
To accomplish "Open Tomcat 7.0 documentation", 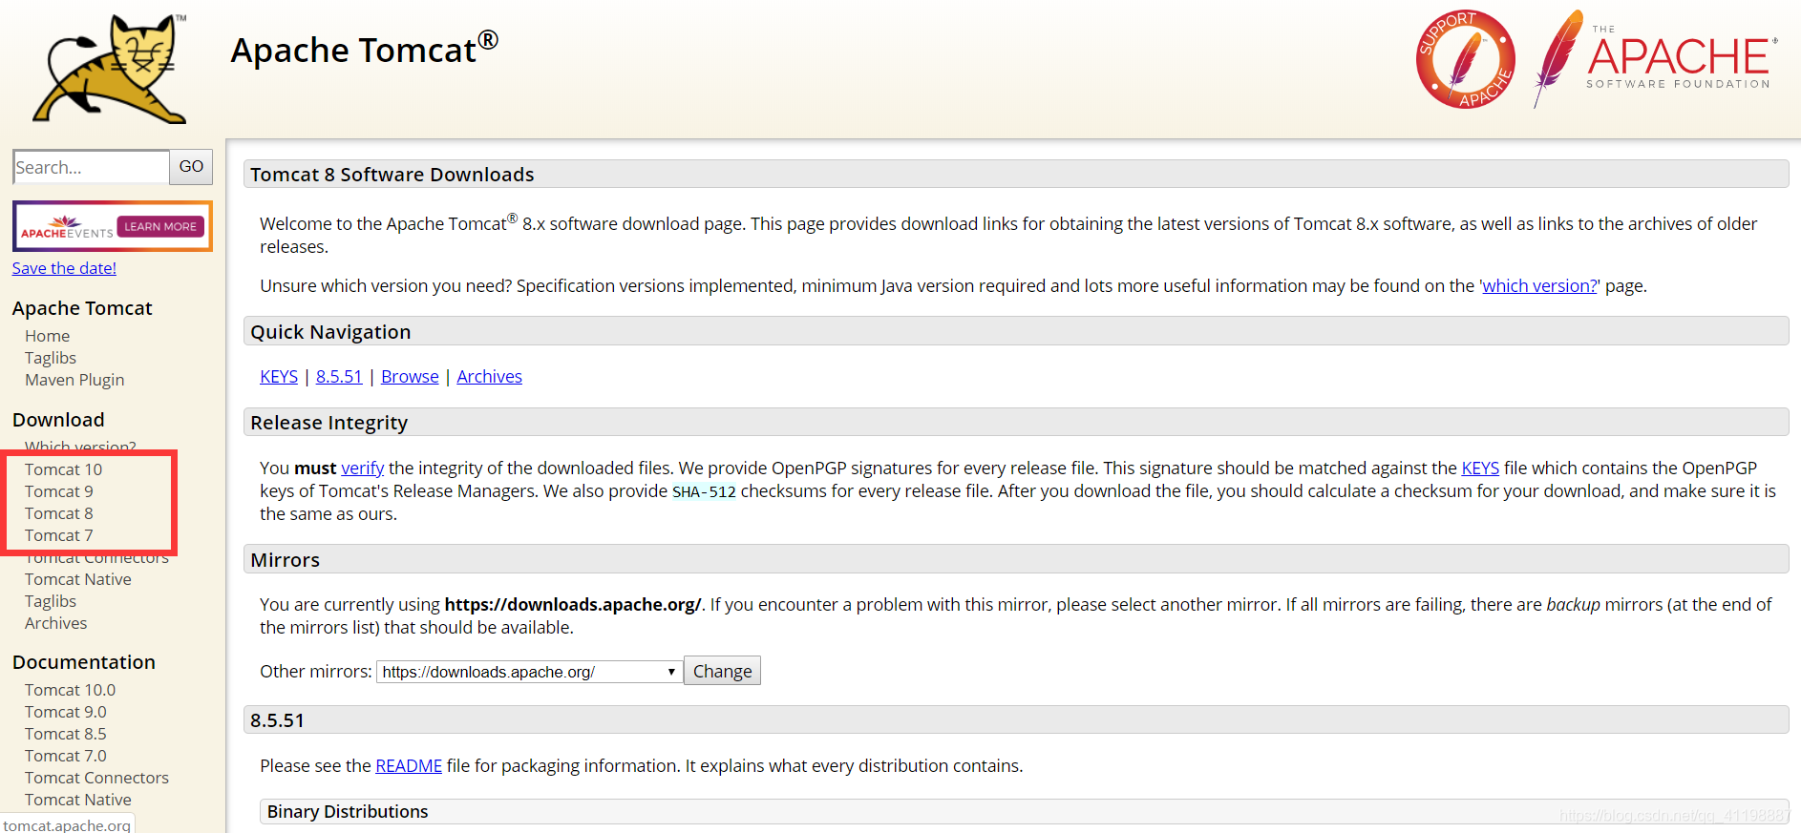I will 66,756.
